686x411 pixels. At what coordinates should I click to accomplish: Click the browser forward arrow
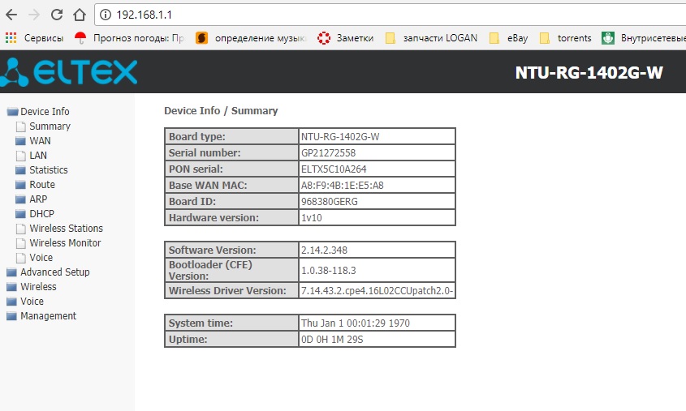pos(33,15)
